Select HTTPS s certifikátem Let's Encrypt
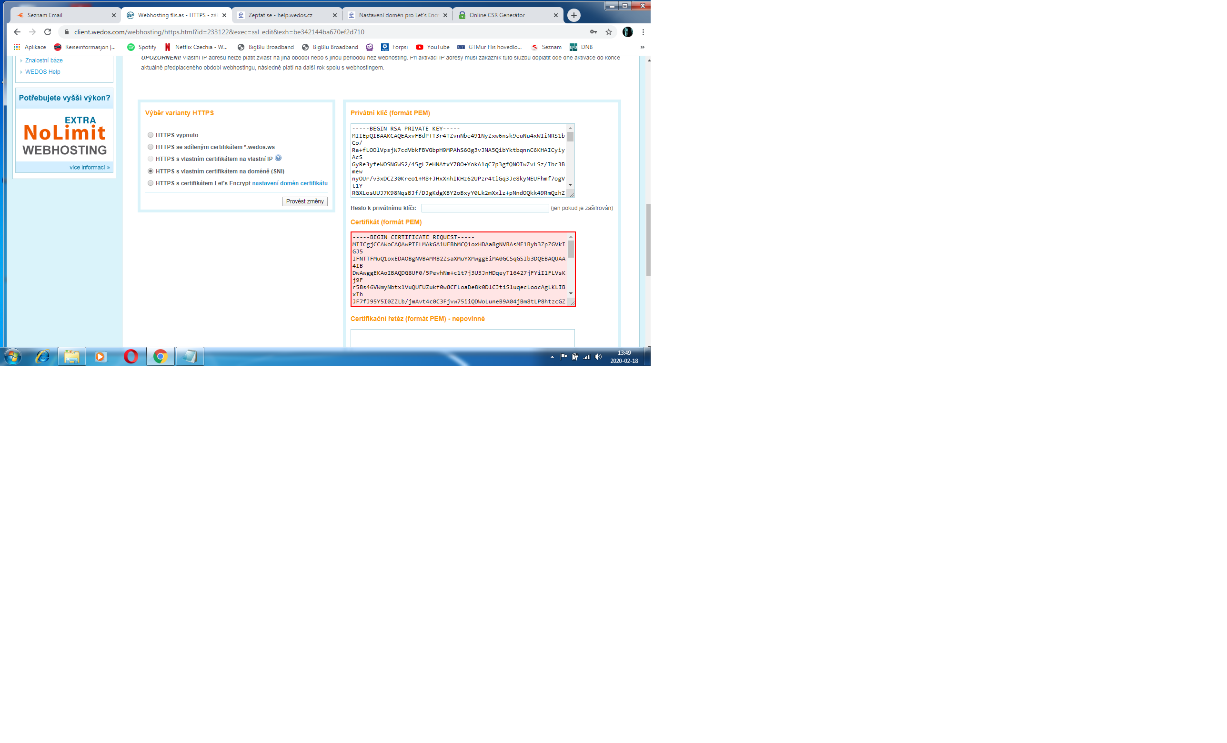 point(151,183)
